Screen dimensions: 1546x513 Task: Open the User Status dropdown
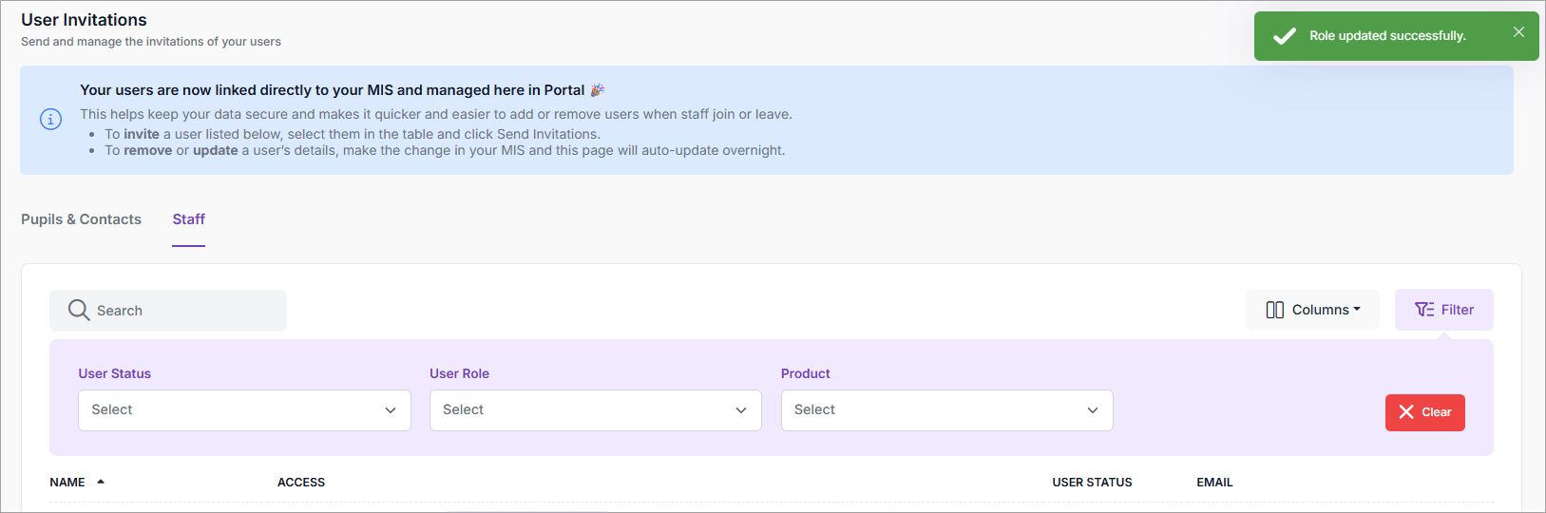pyautogui.click(x=244, y=410)
